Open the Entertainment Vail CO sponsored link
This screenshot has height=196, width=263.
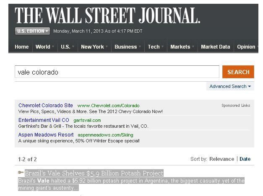pyautogui.click(x=44, y=120)
